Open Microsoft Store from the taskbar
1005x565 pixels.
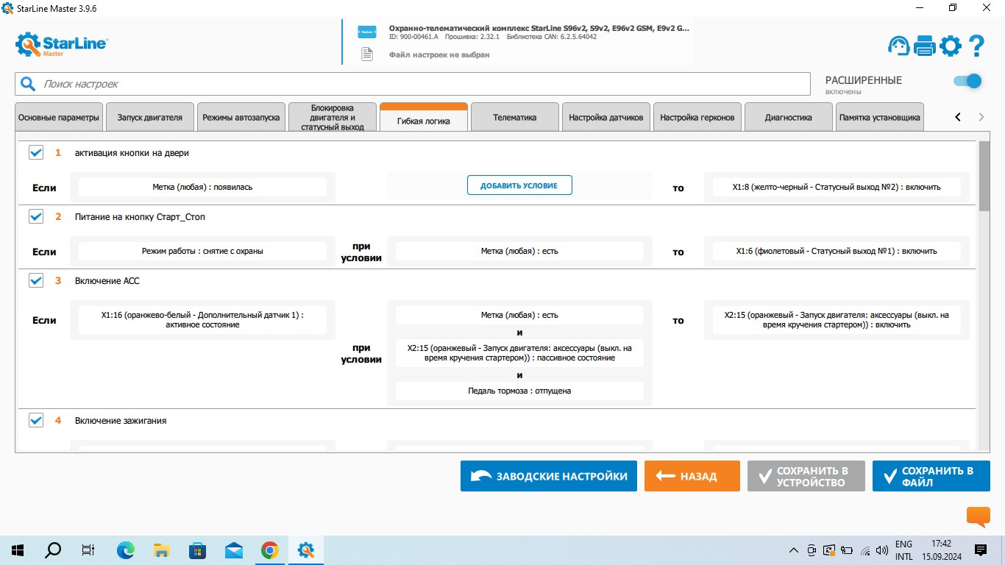[198, 550]
